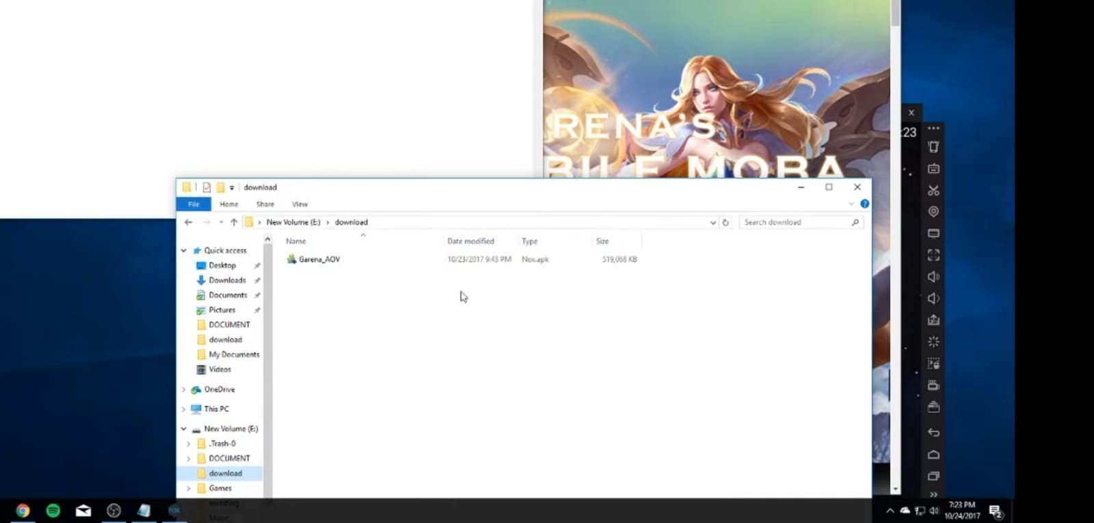Open Nox macro script recorder icon

933,364
